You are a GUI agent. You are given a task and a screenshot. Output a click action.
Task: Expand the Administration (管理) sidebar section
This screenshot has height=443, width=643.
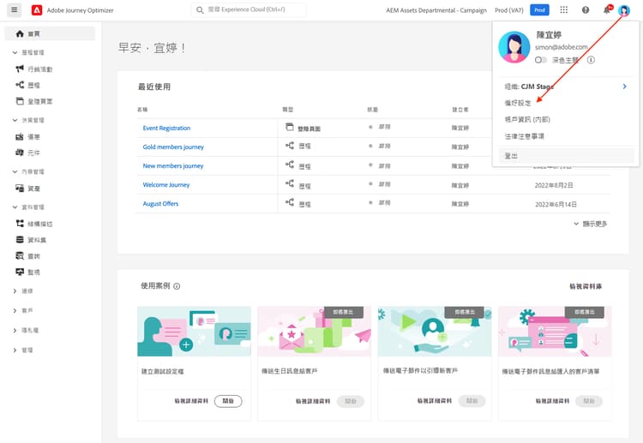point(15,350)
